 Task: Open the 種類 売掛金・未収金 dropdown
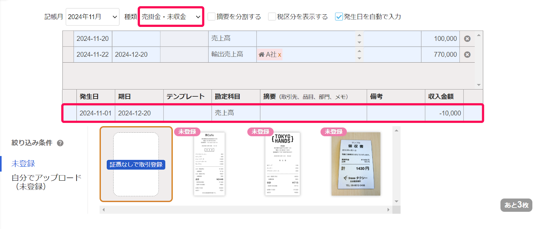click(x=171, y=17)
